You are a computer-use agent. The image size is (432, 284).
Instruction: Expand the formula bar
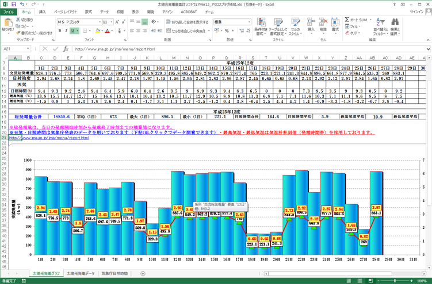428,49
